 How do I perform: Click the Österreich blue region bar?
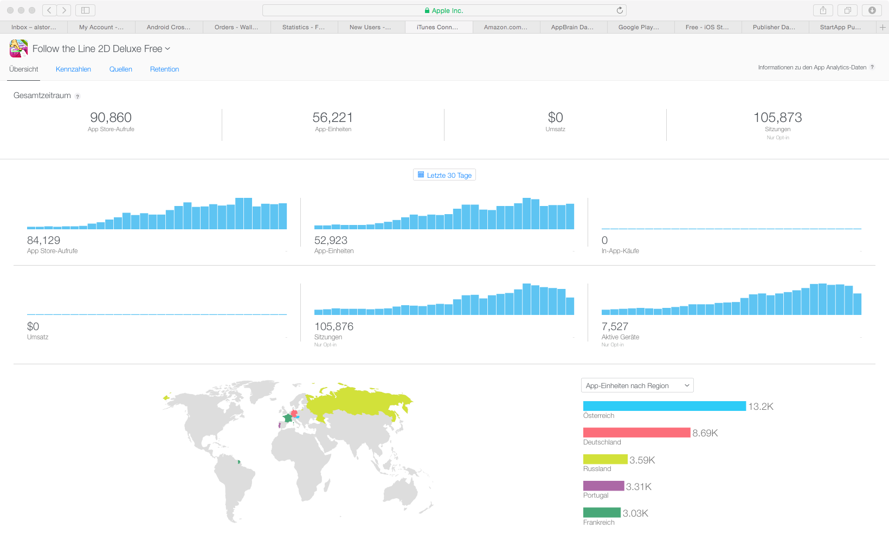tap(665, 406)
